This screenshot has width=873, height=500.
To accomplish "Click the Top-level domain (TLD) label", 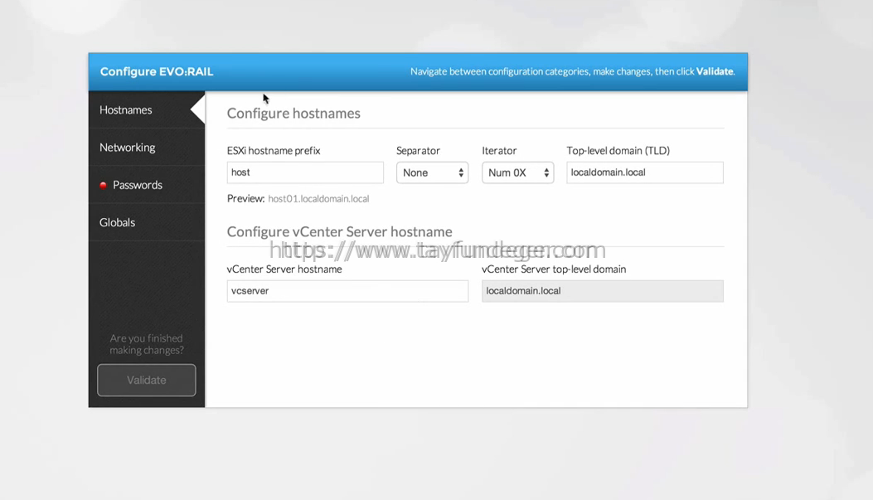I will point(618,150).
